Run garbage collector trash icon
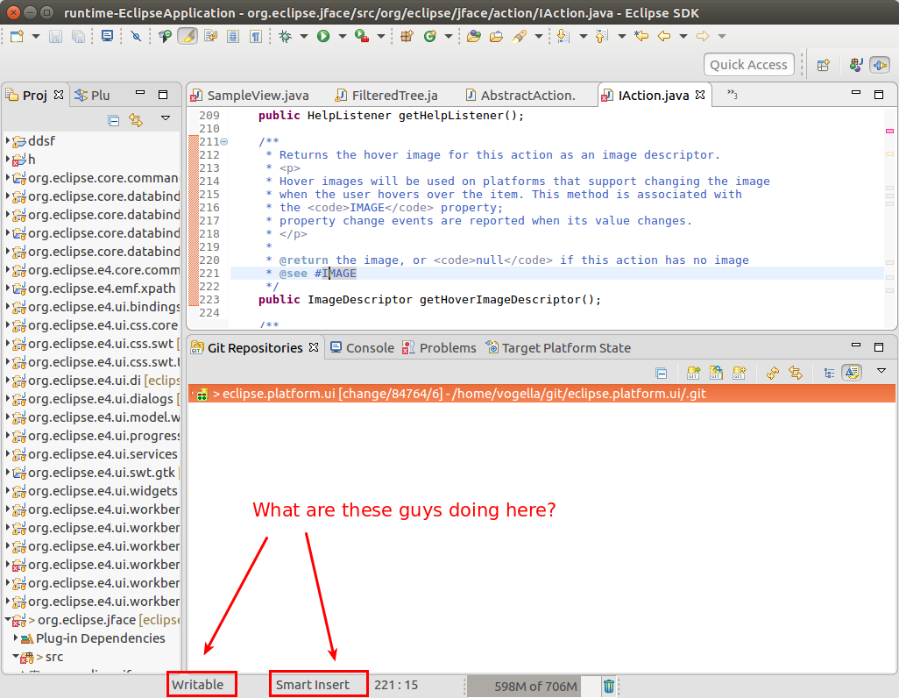 click(609, 686)
